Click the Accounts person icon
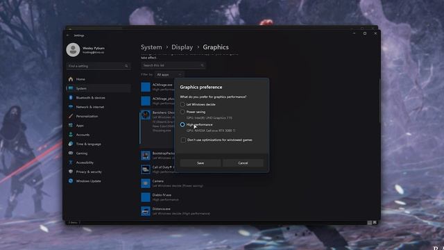Image resolution: width=444 pixels, height=250 pixels. 71,135
